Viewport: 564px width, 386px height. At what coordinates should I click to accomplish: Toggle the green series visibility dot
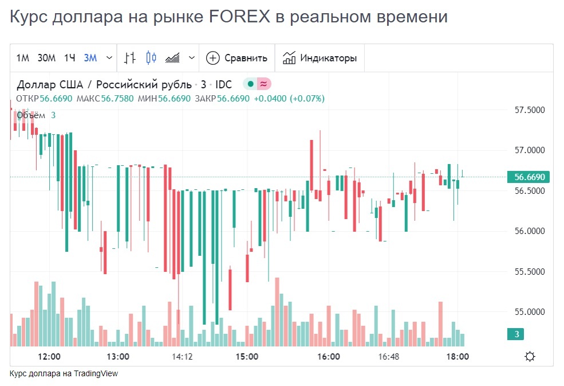(250, 84)
